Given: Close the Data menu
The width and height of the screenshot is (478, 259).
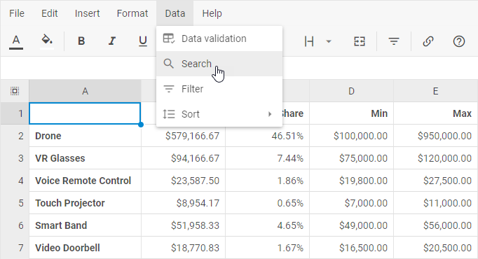Looking at the screenshot, I should point(175,13).
